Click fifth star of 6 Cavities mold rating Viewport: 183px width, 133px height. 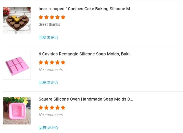63,62
